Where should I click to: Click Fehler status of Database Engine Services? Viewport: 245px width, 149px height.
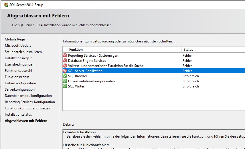coord(187,61)
